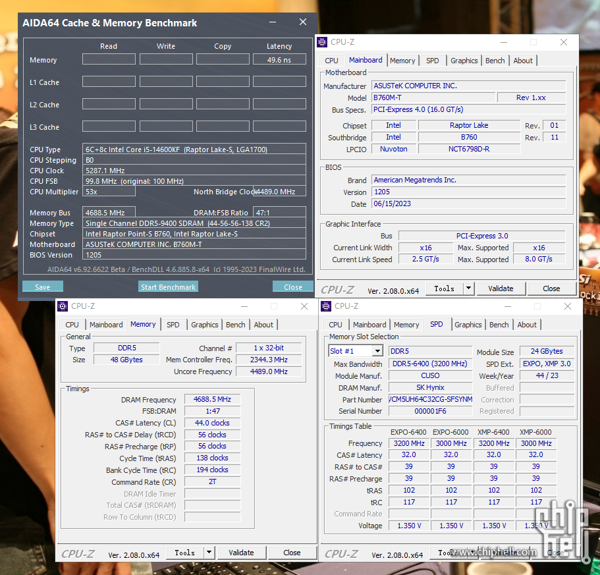Click the AIDA64 DRAM:FSB Ratio value 47:1
The image size is (600, 575).
pyautogui.click(x=279, y=212)
